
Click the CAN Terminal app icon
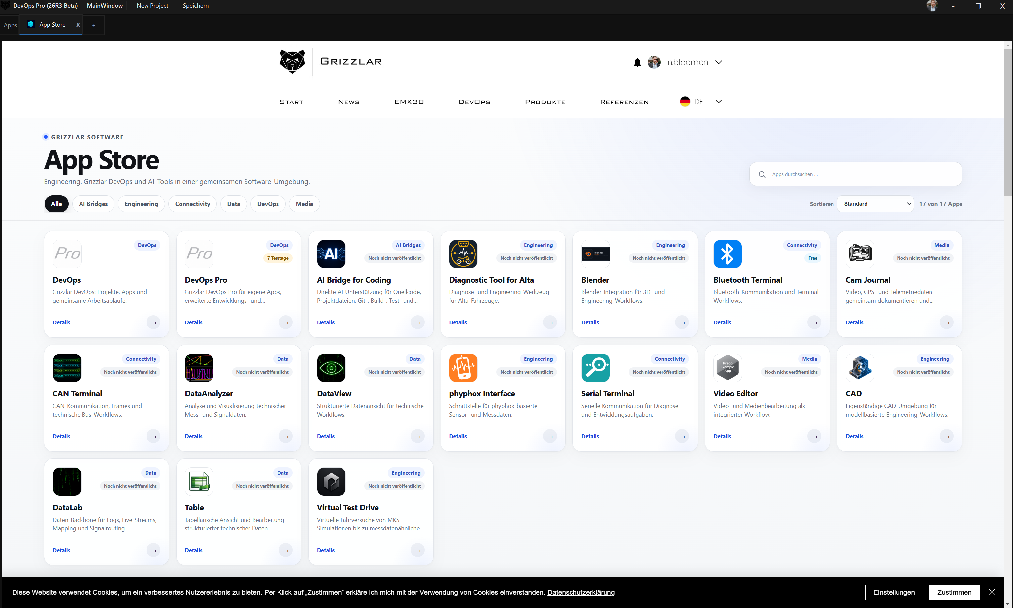coord(67,368)
